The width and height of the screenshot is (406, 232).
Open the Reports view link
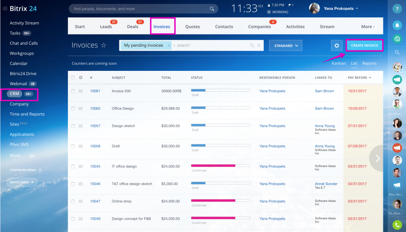[x=369, y=63]
